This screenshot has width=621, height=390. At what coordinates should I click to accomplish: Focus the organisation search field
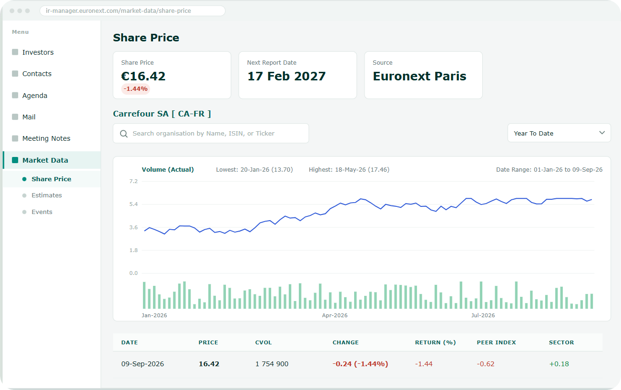coord(211,133)
